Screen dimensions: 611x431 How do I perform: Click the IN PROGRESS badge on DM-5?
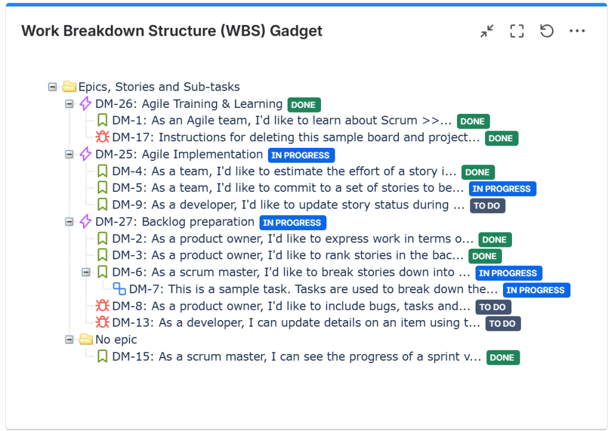click(502, 189)
